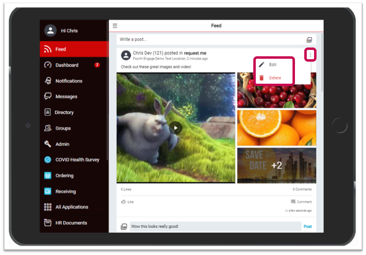Go to Feed in the sidebar
The width and height of the screenshot is (366, 255).
coord(74,49)
